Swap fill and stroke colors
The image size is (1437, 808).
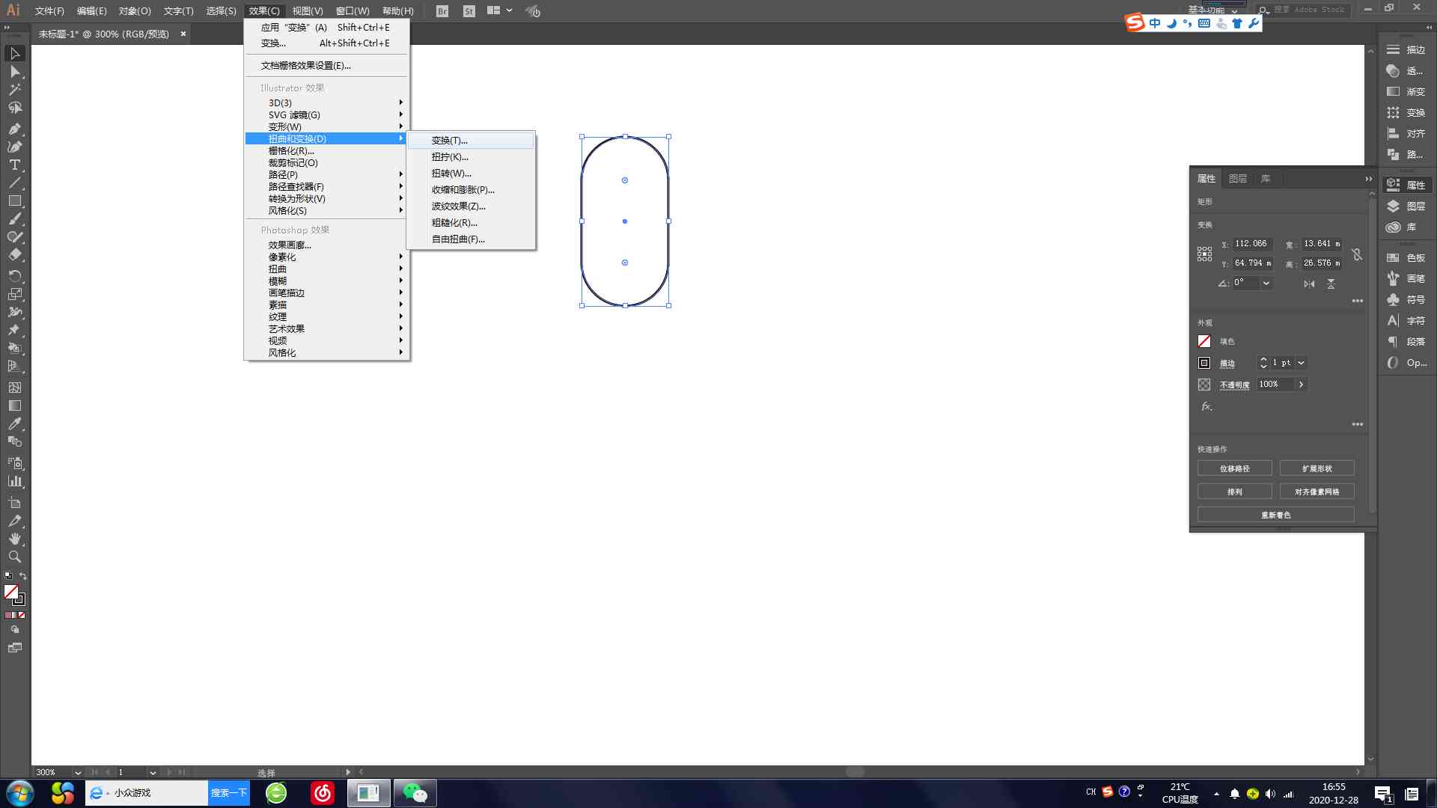[x=23, y=575]
